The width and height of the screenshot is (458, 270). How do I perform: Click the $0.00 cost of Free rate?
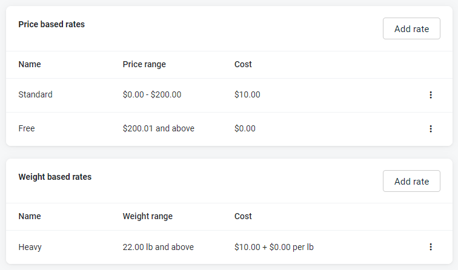point(245,128)
